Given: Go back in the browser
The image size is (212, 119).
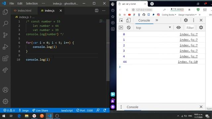Looking at the screenshot, I should (x=120, y=10).
